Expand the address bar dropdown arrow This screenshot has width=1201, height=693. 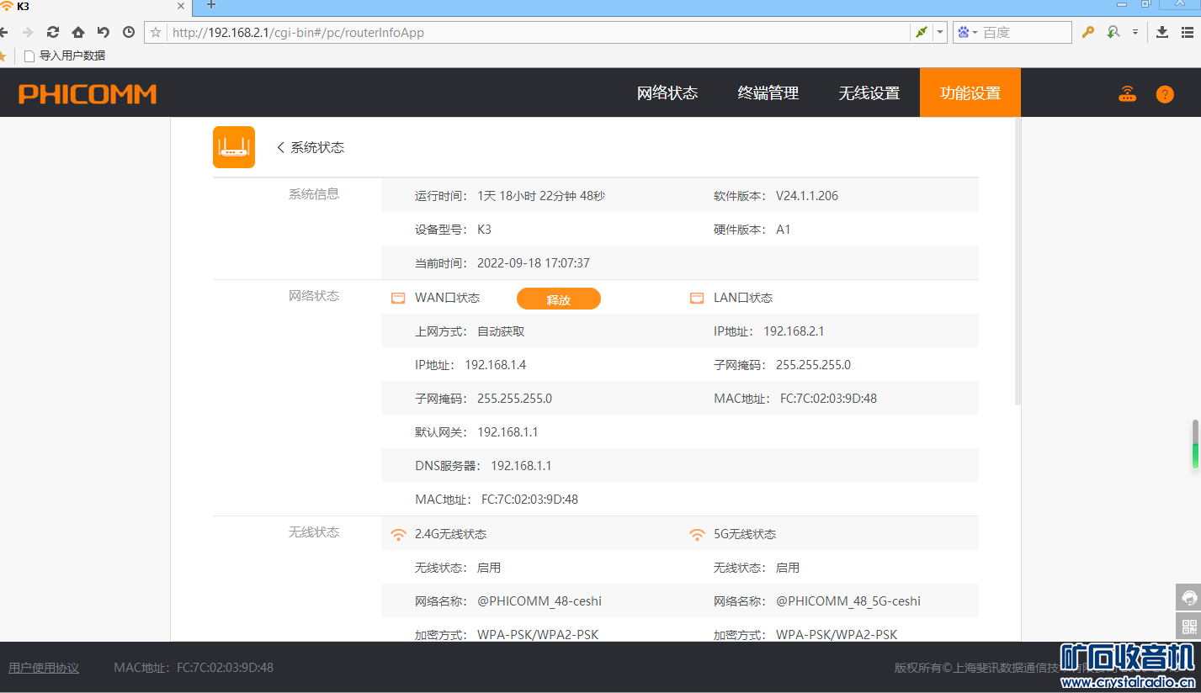(x=940, y=32)
